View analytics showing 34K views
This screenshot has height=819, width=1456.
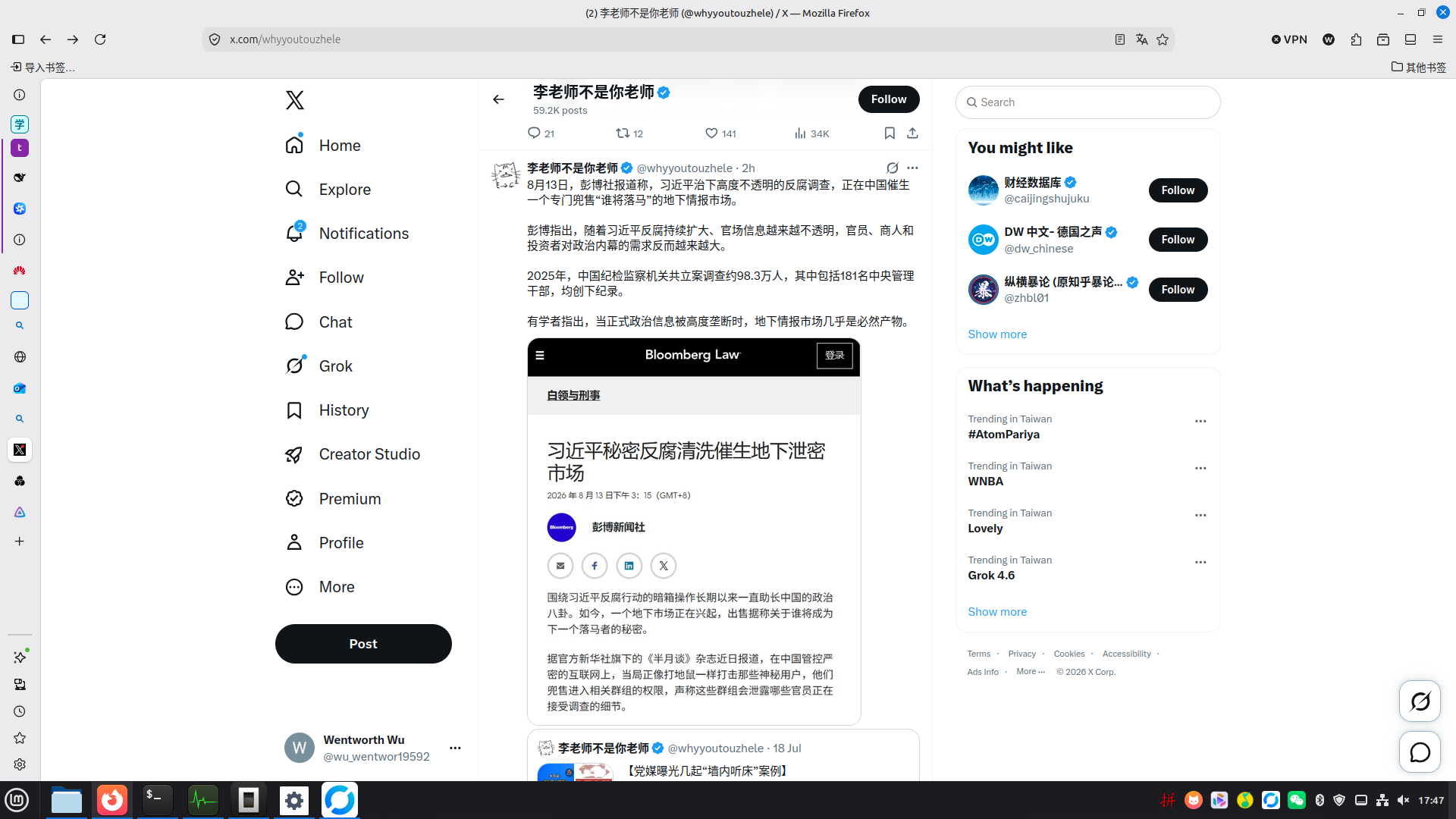tap(811, 133)
